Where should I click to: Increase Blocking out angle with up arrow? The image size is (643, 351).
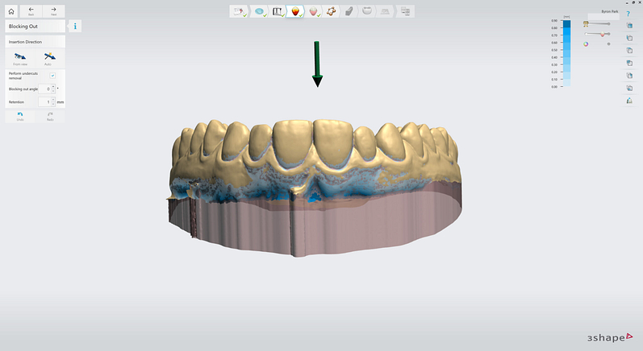pyautogui.click(x=53, y=86)
